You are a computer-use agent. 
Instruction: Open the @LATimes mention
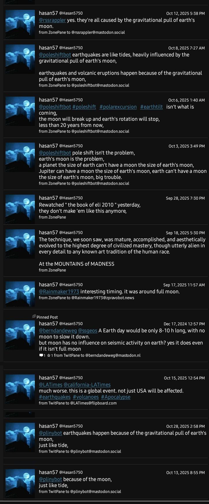click(x=51, y=385)
